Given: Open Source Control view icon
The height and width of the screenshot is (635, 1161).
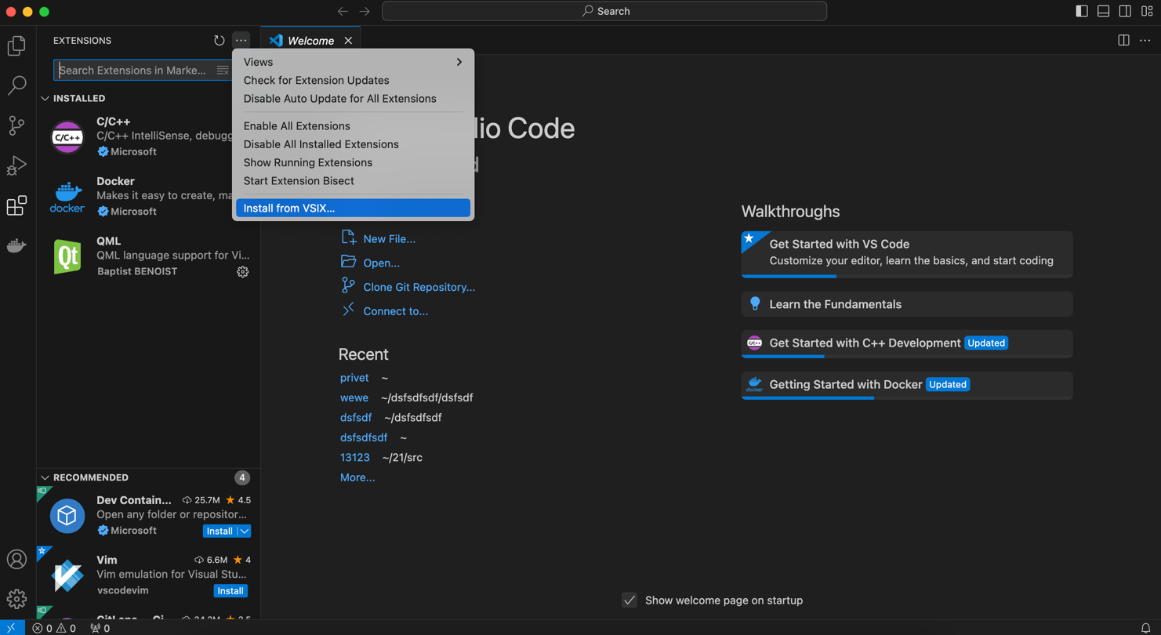Looking at the screenshot, I should coord(16,125).
